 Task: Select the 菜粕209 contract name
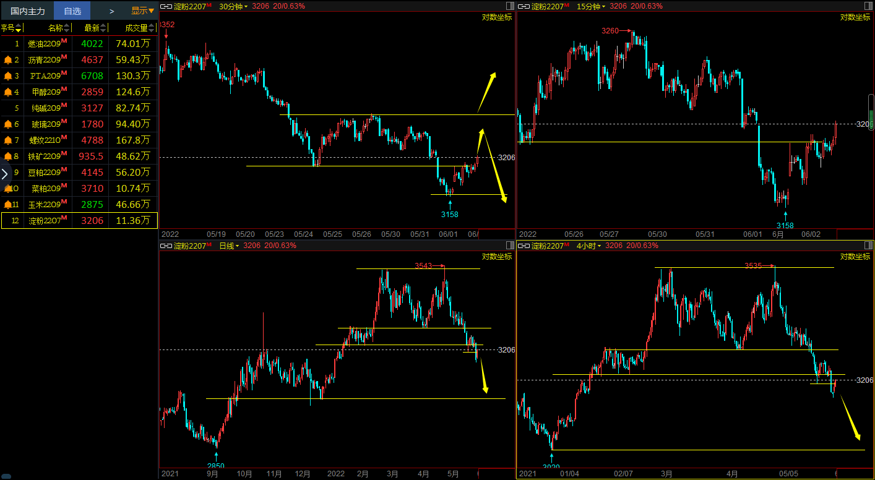coord(48,189)
